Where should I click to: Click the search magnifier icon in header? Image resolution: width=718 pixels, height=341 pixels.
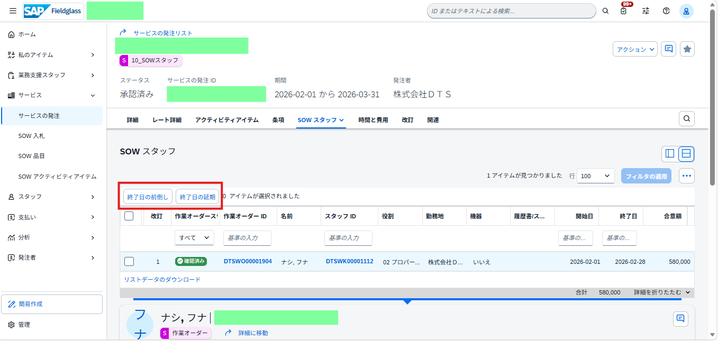point(605,11)
